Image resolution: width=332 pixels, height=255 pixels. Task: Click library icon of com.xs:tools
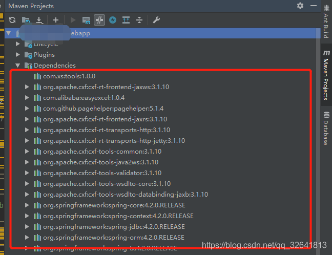[37, 76]
